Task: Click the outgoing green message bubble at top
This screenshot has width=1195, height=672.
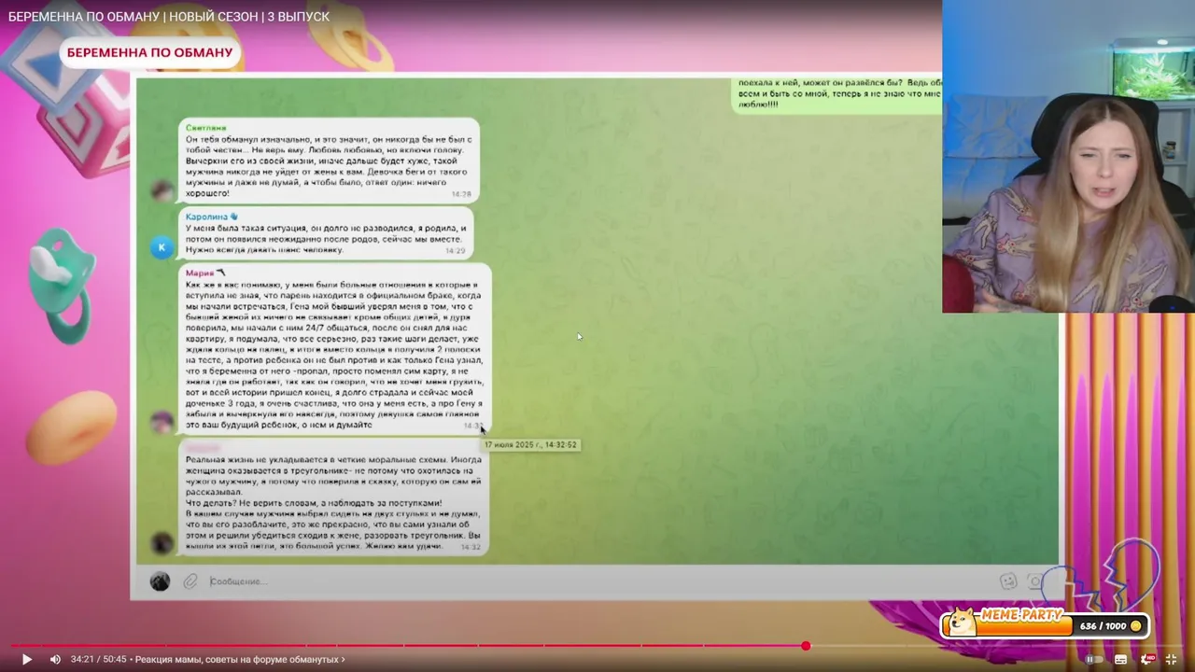Action: point(836,94)
